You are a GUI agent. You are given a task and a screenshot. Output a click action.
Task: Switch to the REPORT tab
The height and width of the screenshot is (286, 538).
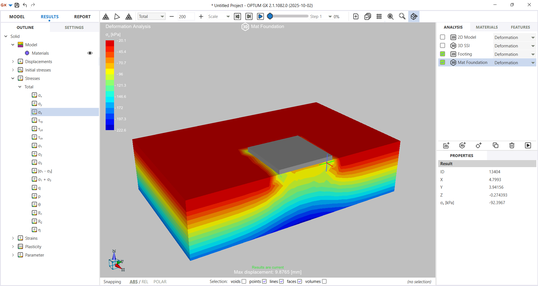82,17
